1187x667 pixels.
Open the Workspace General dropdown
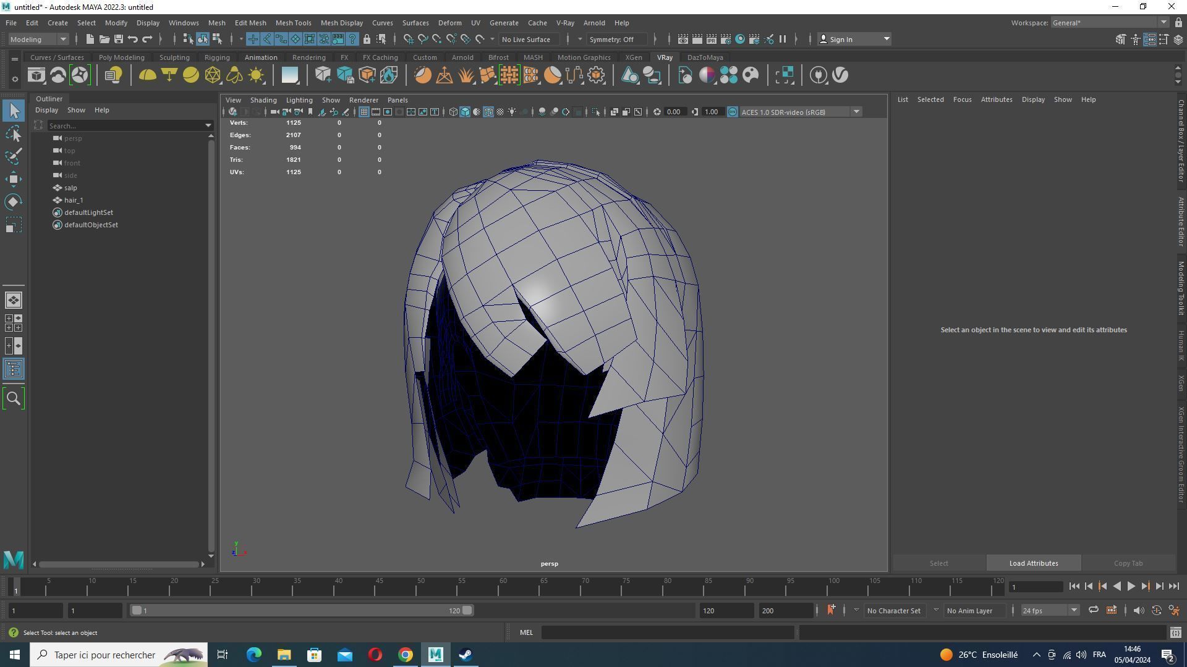(1110, 23)
